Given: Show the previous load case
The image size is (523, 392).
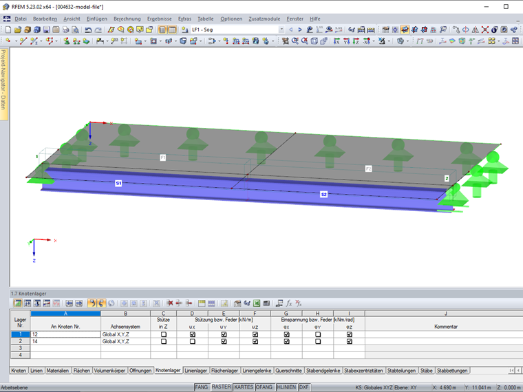Looking at the screenshot, I should point(291,30).
